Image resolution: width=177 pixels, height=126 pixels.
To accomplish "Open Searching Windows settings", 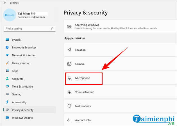I will pyautogui.click(x=120, y=26).
